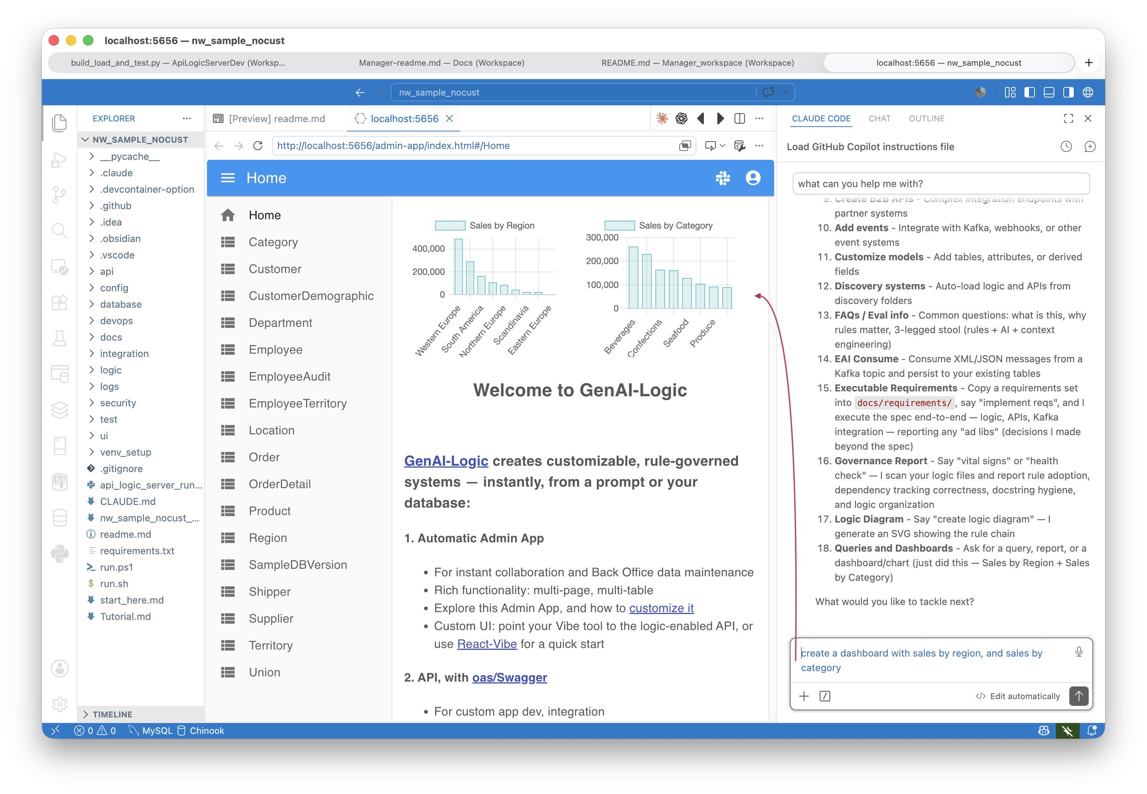Switch to the Manager-readme.md window tab
The height and width of the screenshot is (794, 1147).
pos(441,63)
